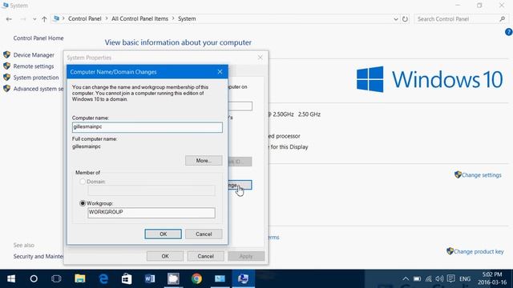Click OK in Computer Name/Domain Changes dialog
This screenshot has height=288, width=513.
coord(163,234)
